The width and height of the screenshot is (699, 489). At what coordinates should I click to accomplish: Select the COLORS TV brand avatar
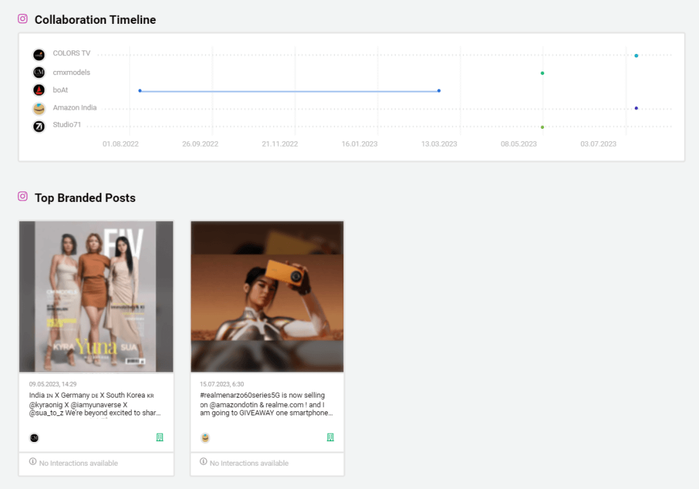point(39,55)
